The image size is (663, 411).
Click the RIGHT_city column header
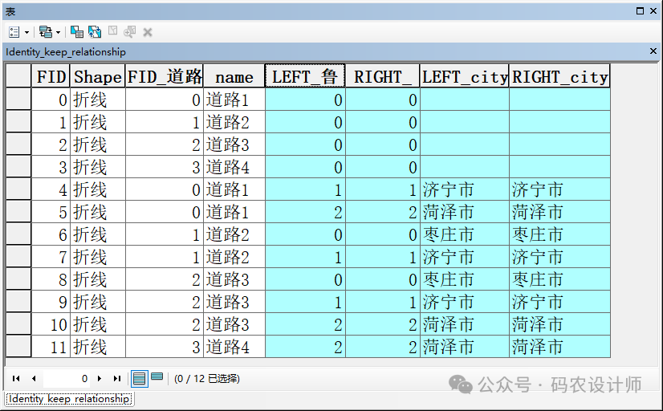point(559,77)
